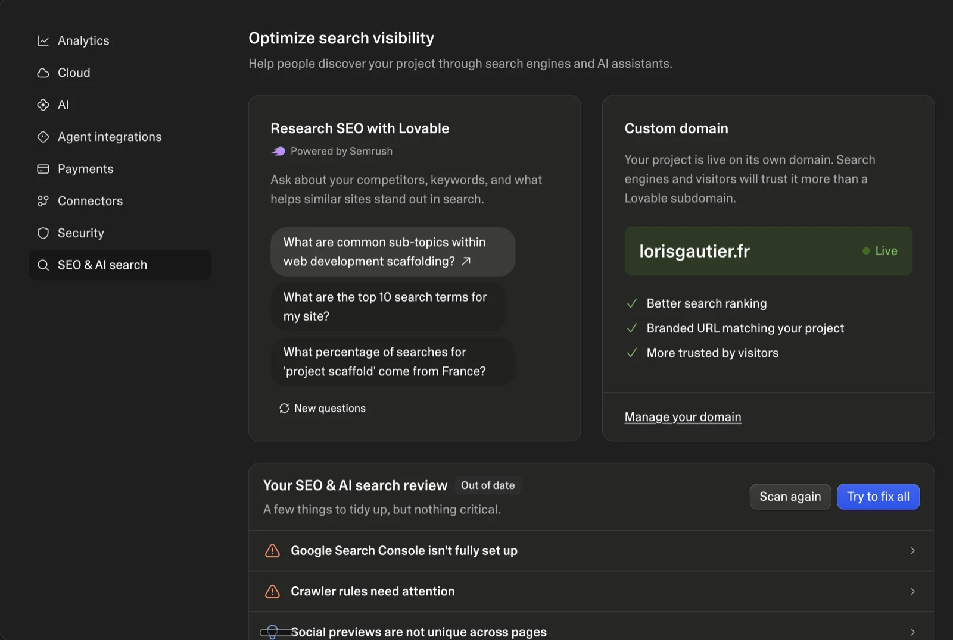Click Branded URL matching your project text
The height and width of the screenshot is (640, 953).
click(745, 328)
